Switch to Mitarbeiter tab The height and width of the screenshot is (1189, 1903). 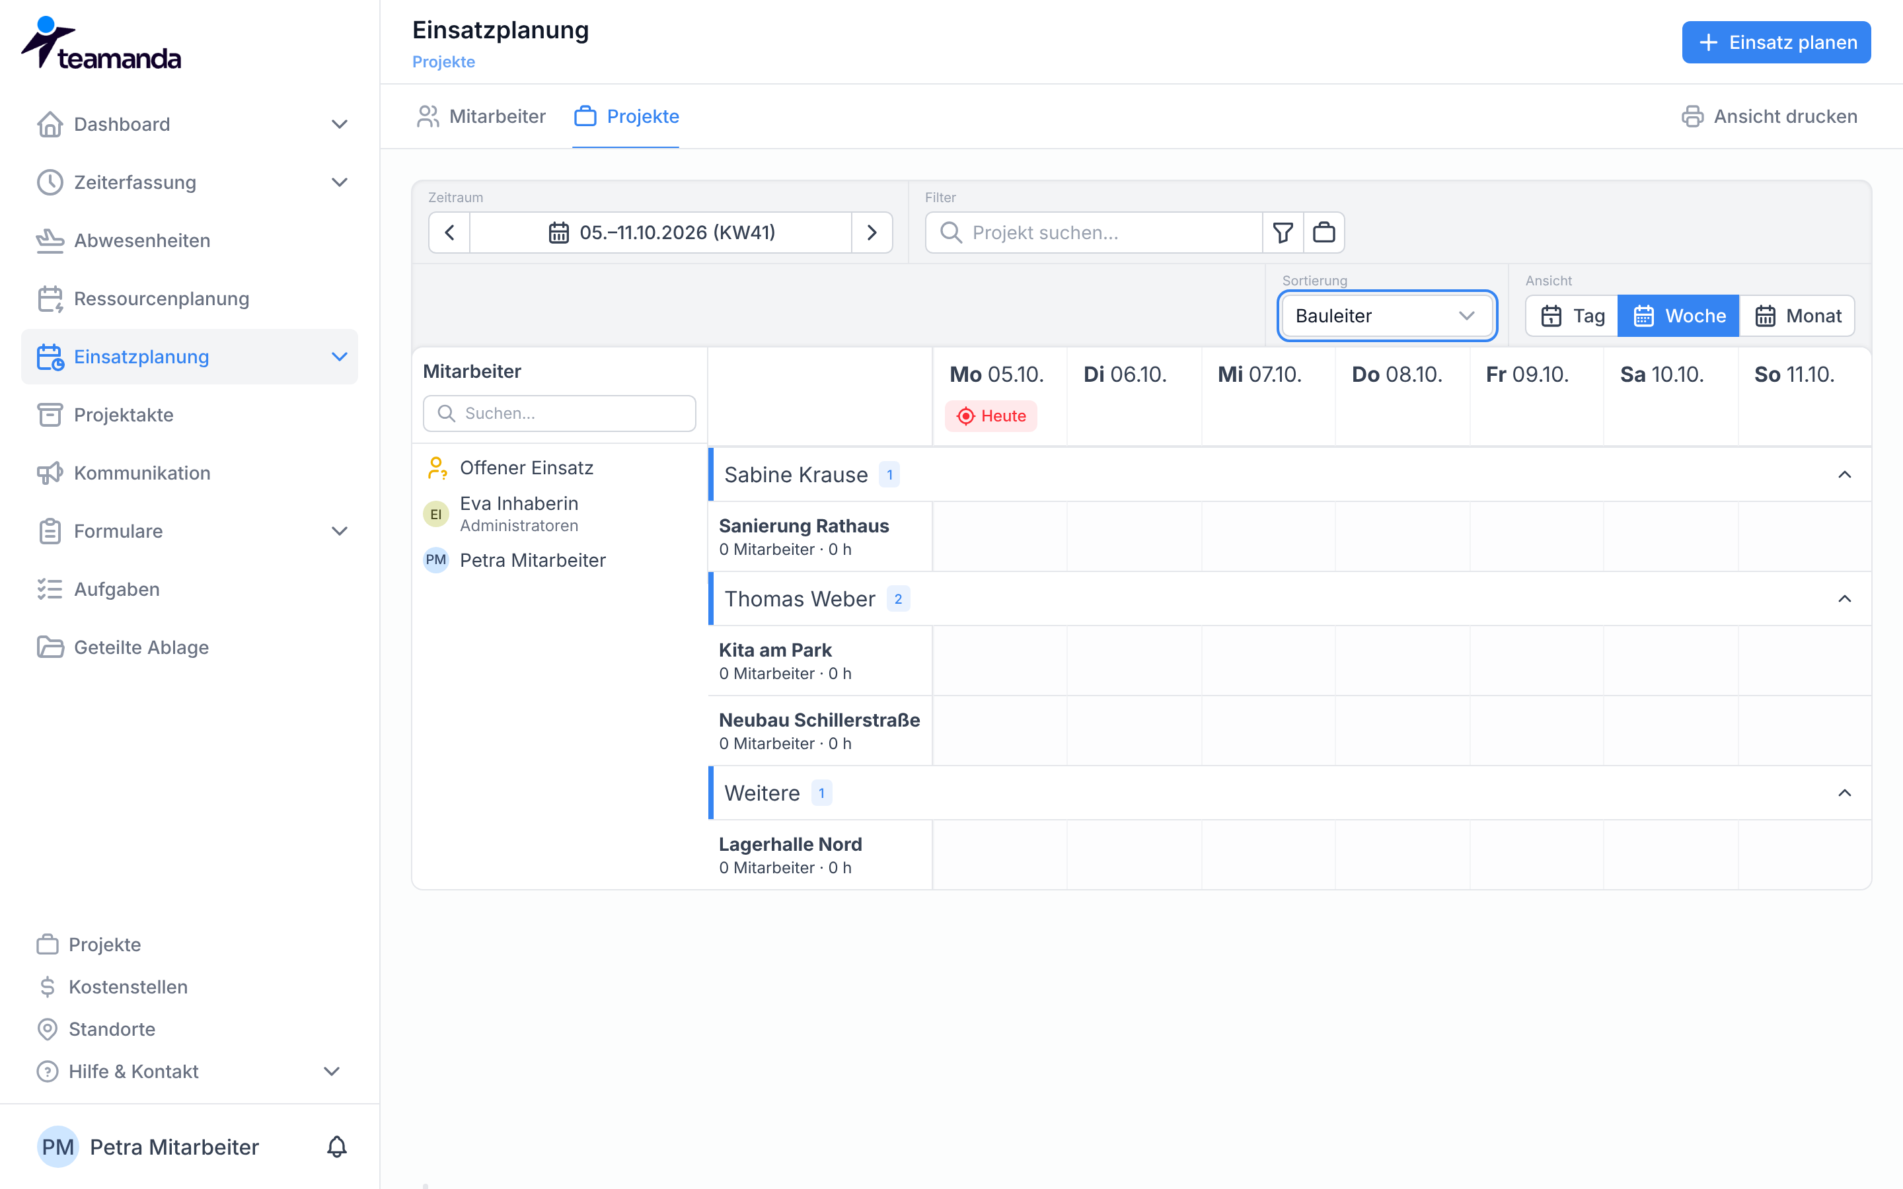pos(480,116)
